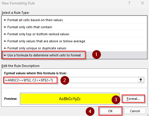This screenshot has height=116, width=149.
Task: Click the collapse dialog arrow icon beside formula
Action: [141, 80]
